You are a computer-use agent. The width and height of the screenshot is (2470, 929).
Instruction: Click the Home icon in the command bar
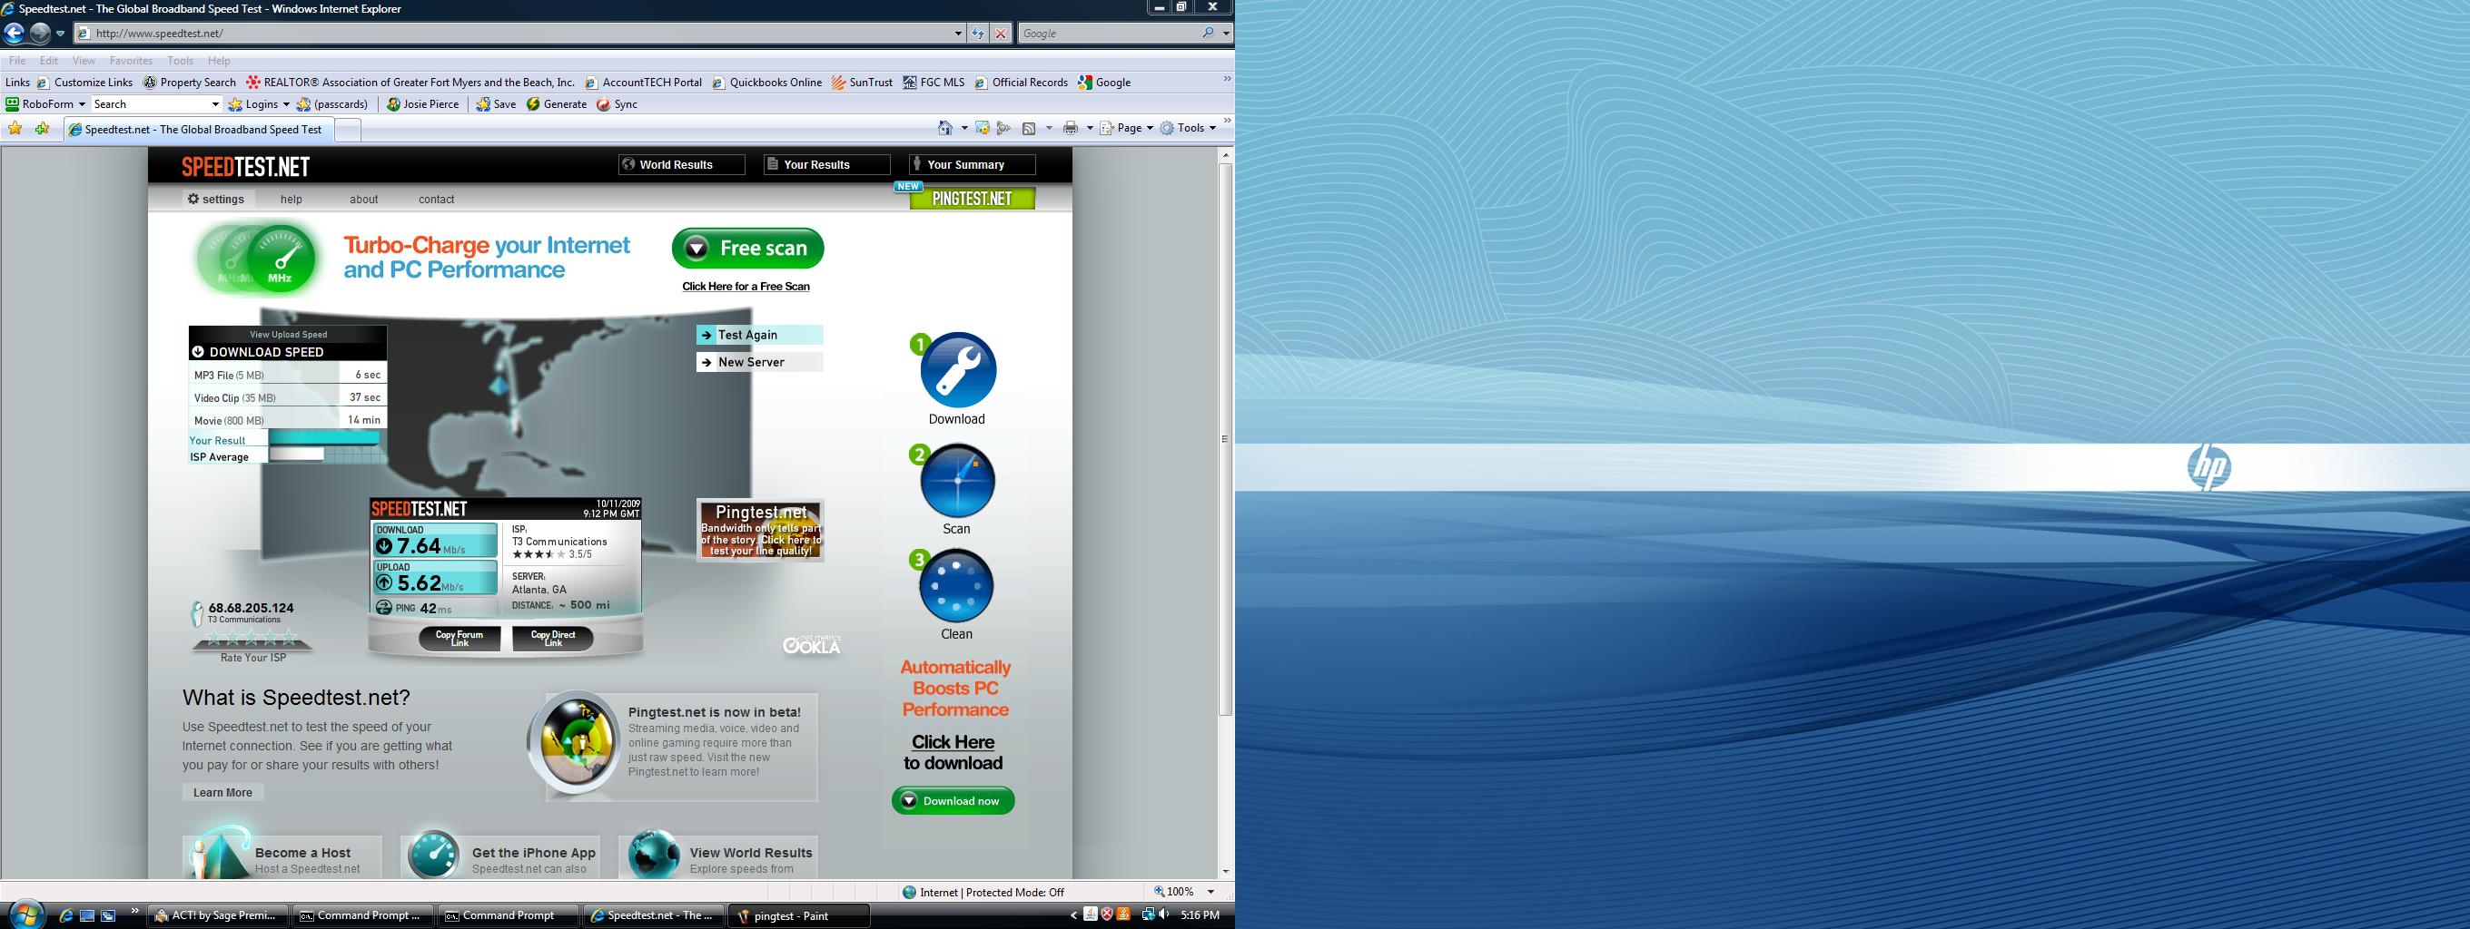pos(945,128)
